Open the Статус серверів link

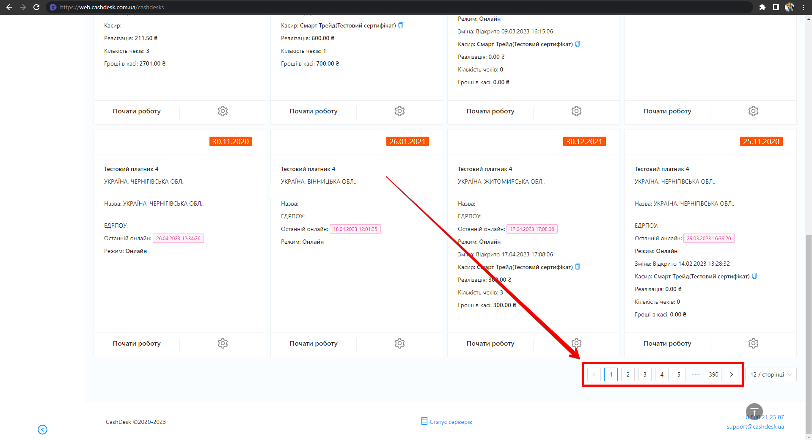point(450,422)
